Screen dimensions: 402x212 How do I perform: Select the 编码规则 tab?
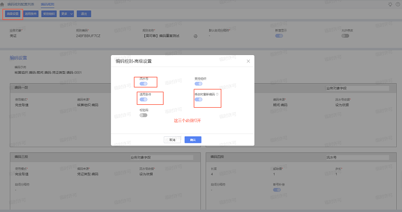coord(48,5)
